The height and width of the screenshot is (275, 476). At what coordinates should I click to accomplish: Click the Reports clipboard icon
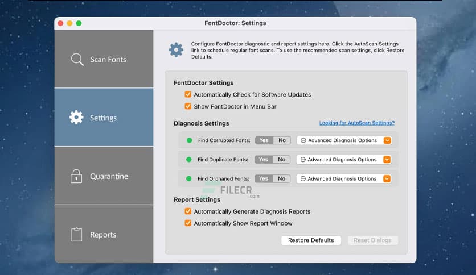click(x=76, y=235)
